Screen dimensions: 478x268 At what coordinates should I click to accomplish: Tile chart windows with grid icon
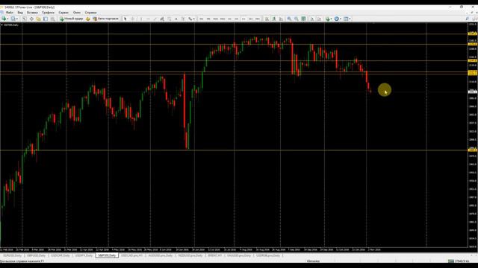pyautogui.click(x=303, y=19)
